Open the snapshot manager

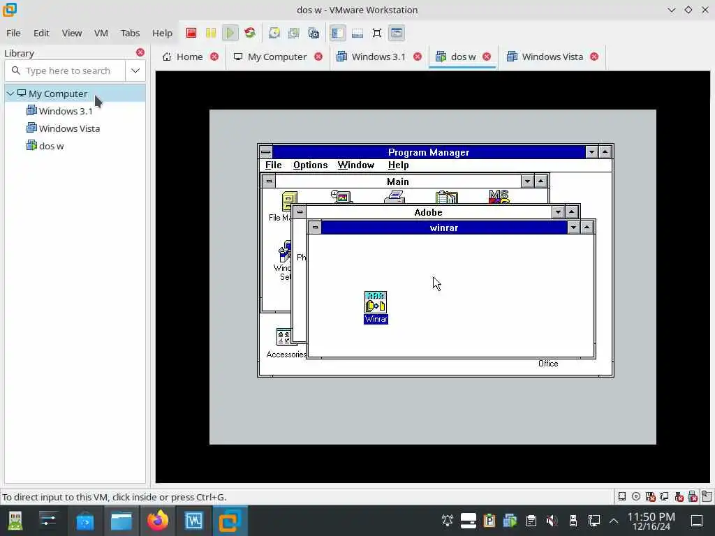(x=314, y=33)
